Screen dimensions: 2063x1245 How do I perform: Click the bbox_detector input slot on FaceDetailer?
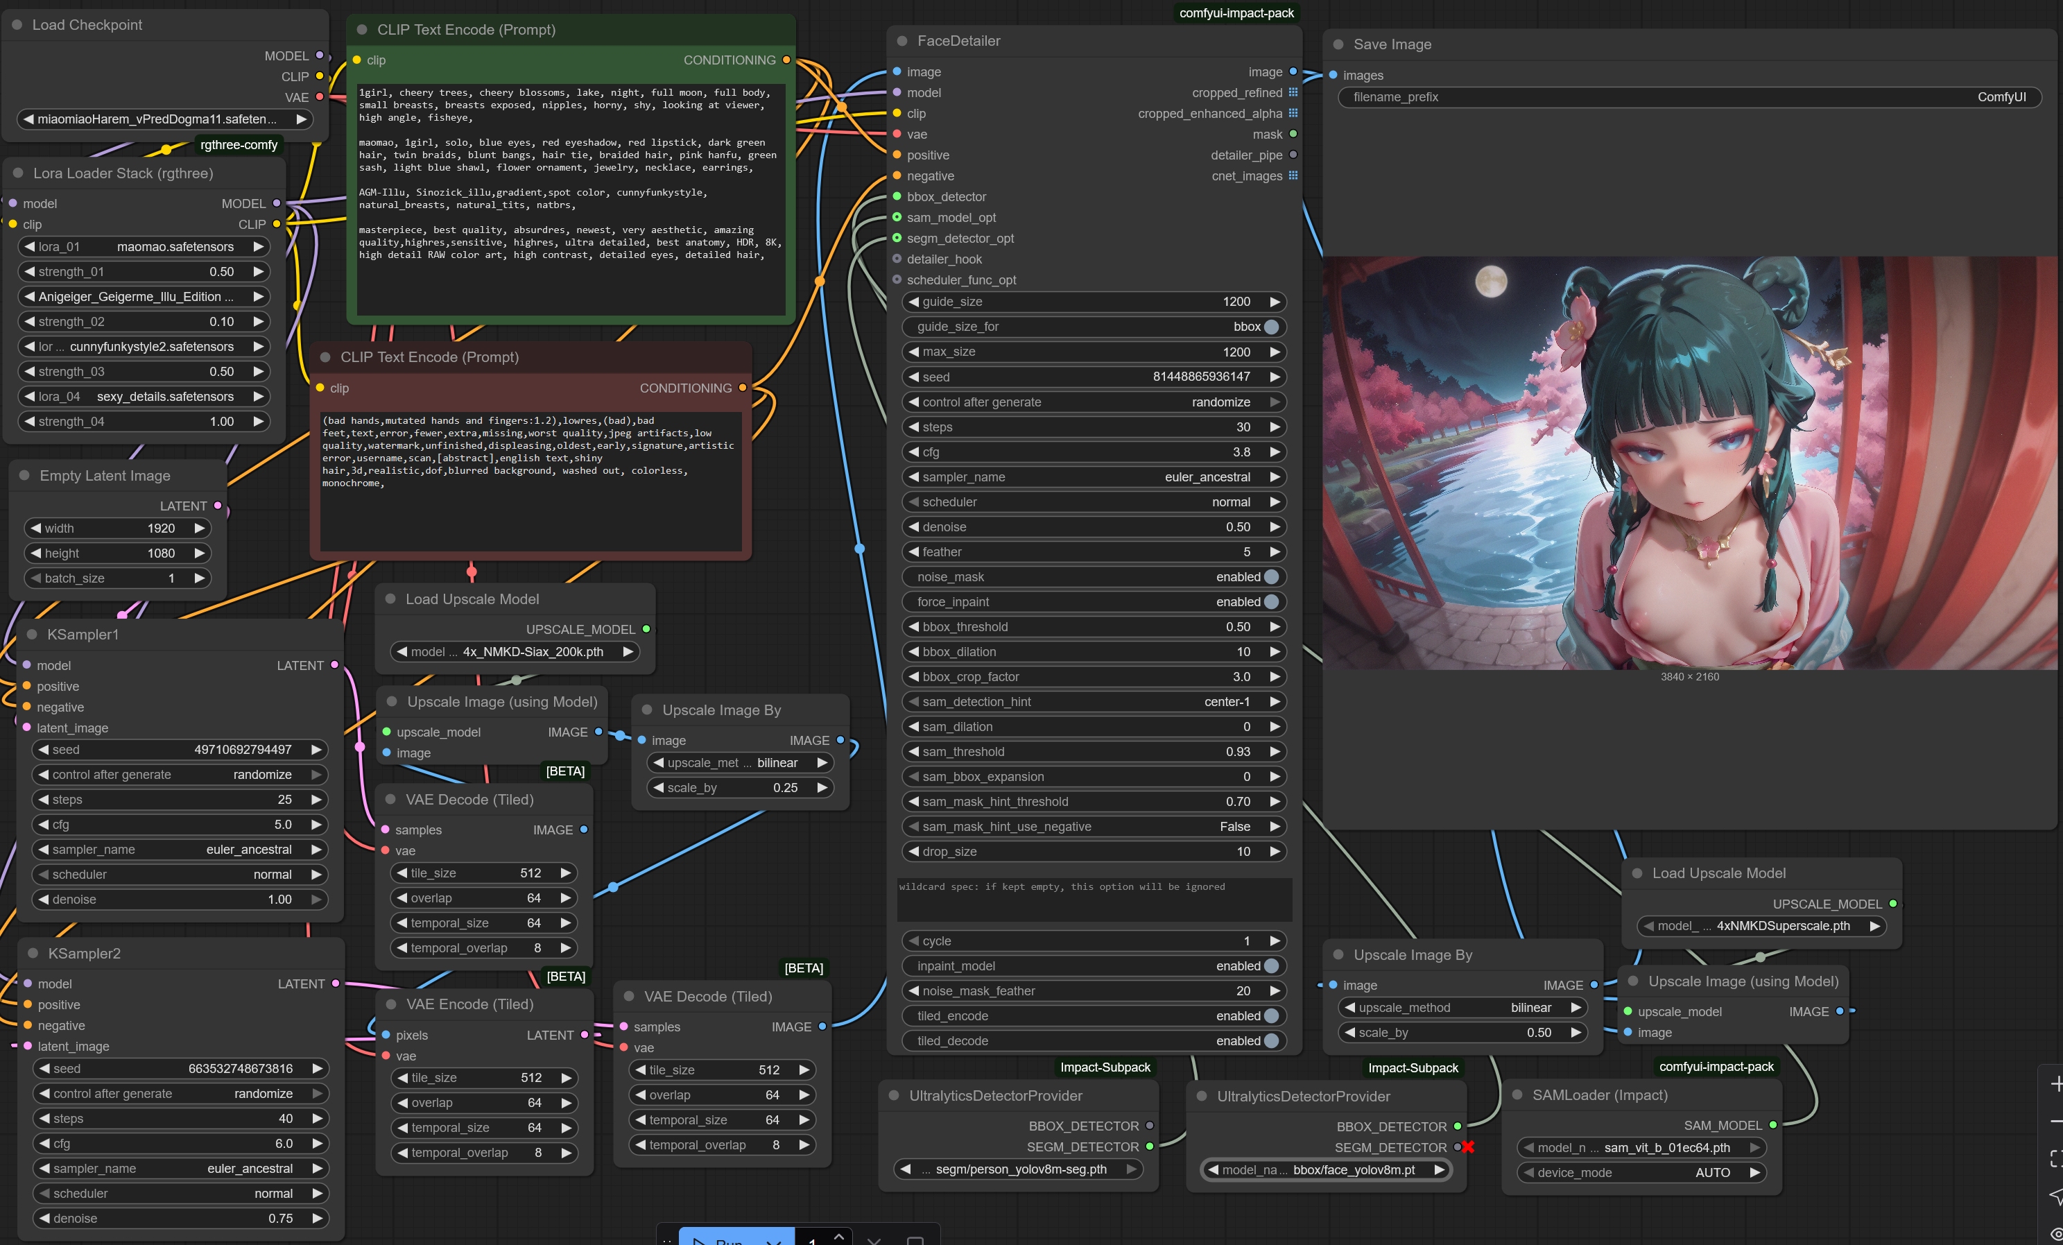(x=897, y=197)
